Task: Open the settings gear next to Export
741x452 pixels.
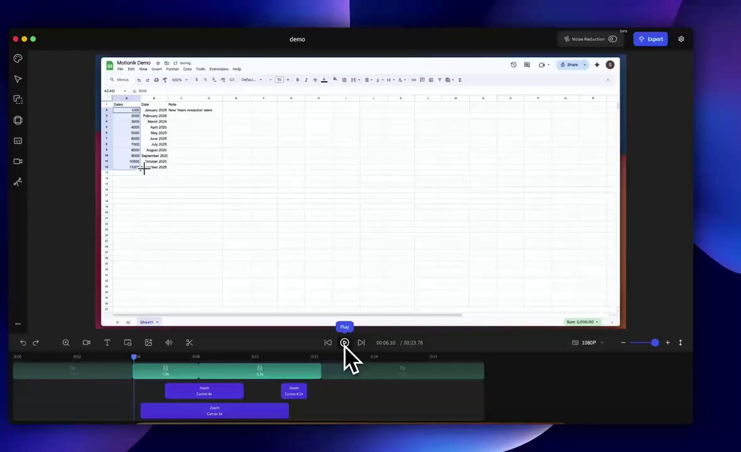Action: click(x=681, y=39)
